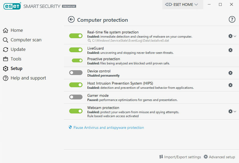Disable Proactive protection switch

click(77, 60)
